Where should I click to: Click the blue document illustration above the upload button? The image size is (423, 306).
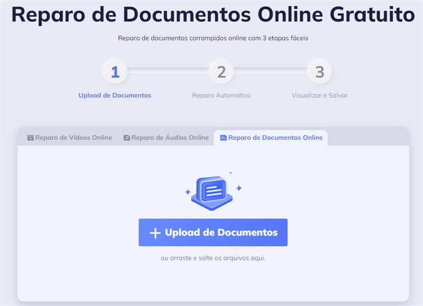(x=212, y=191)
